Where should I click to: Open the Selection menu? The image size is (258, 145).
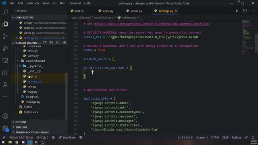click(33, 3)
